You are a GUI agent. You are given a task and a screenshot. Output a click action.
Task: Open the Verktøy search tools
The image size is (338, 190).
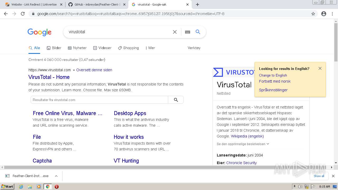194,48
